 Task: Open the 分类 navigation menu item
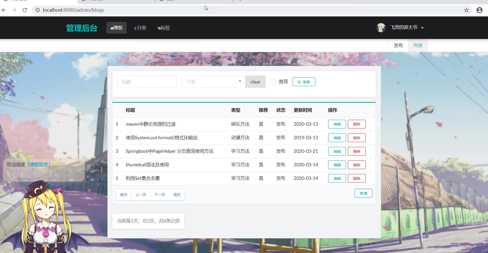coord(140,28)
